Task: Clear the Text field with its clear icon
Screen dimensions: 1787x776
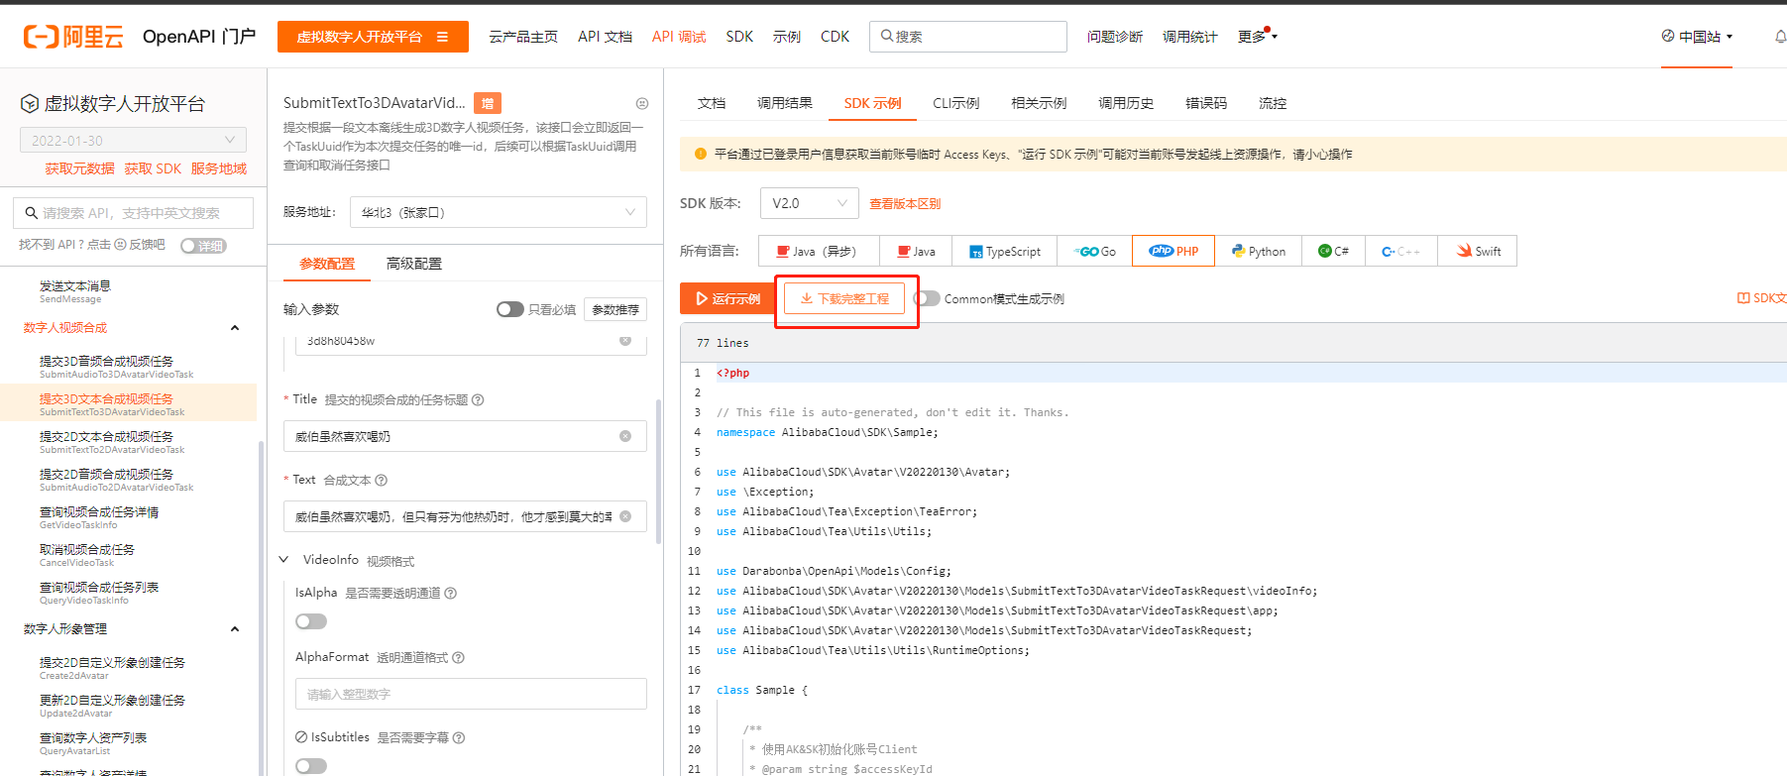Action: pyautogui.click(x=625, y=516)
